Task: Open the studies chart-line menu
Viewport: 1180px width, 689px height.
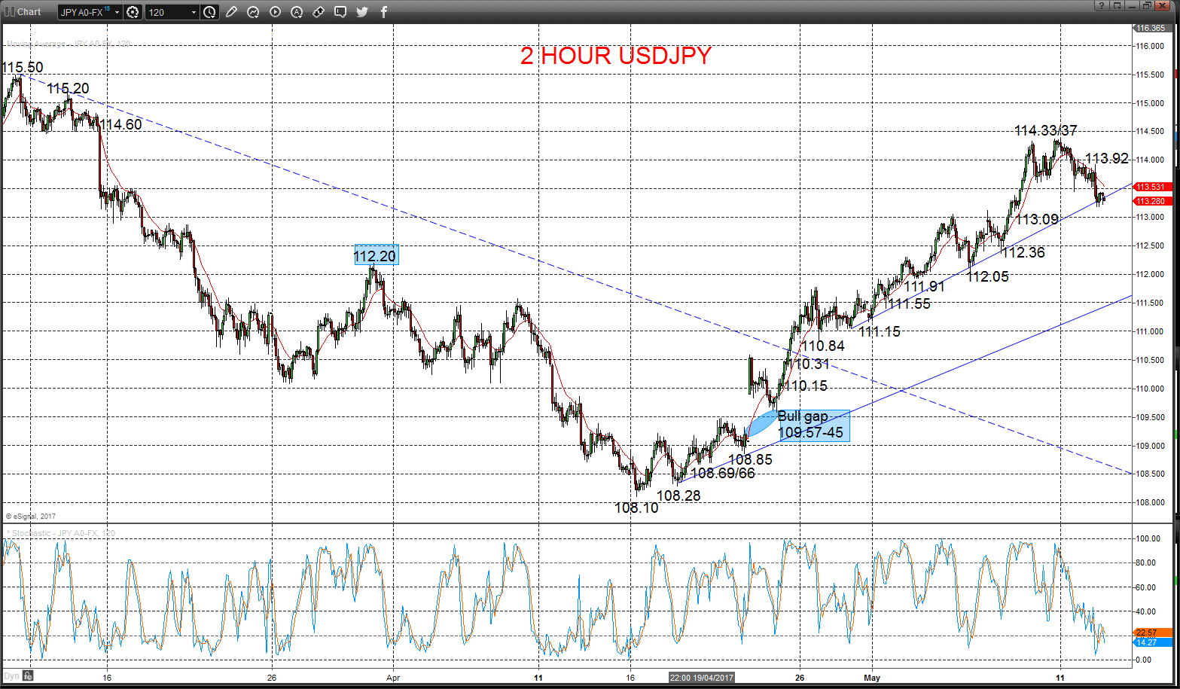Action: [253, 12]
